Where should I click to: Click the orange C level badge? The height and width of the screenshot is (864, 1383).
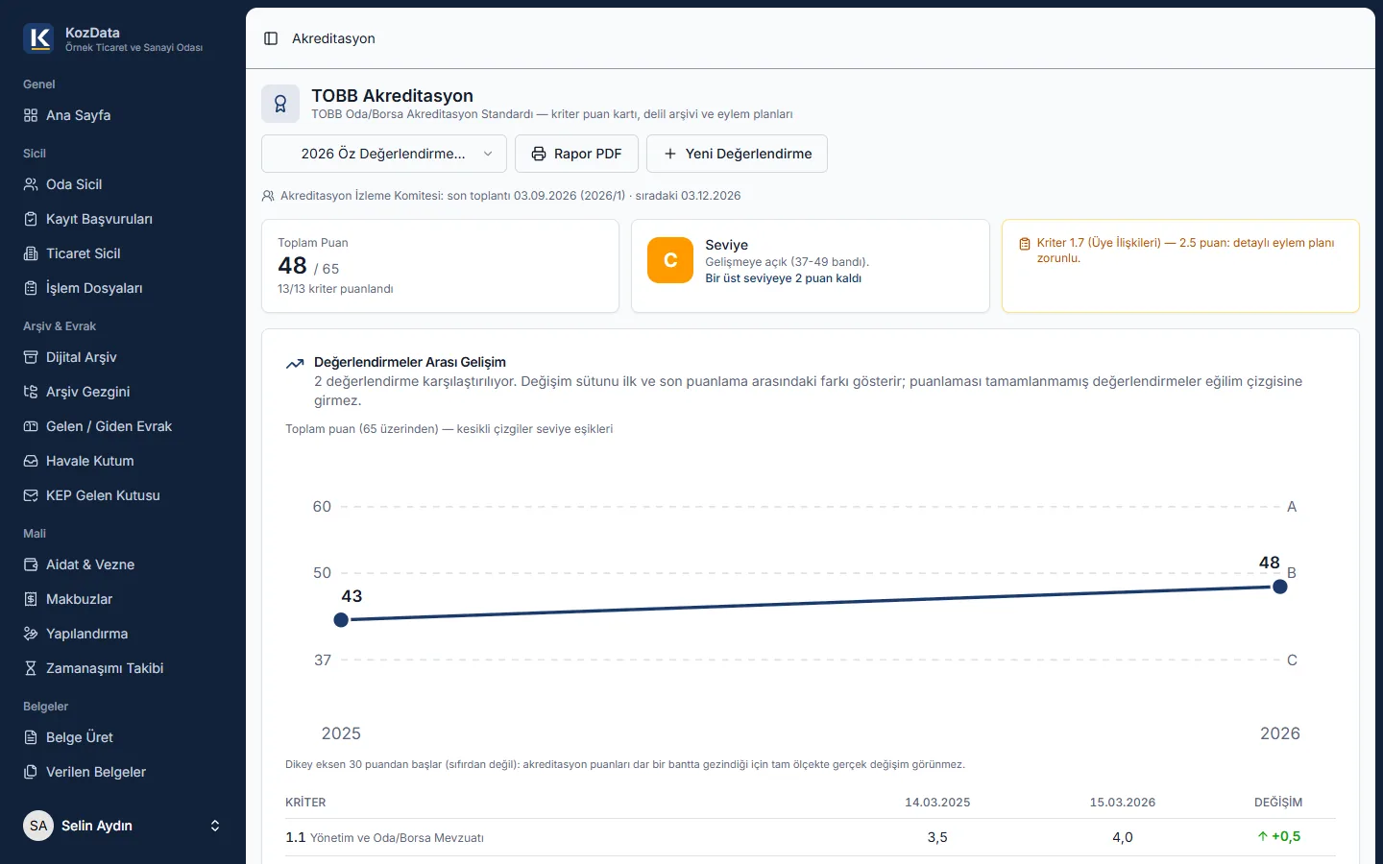click(670, 260)
